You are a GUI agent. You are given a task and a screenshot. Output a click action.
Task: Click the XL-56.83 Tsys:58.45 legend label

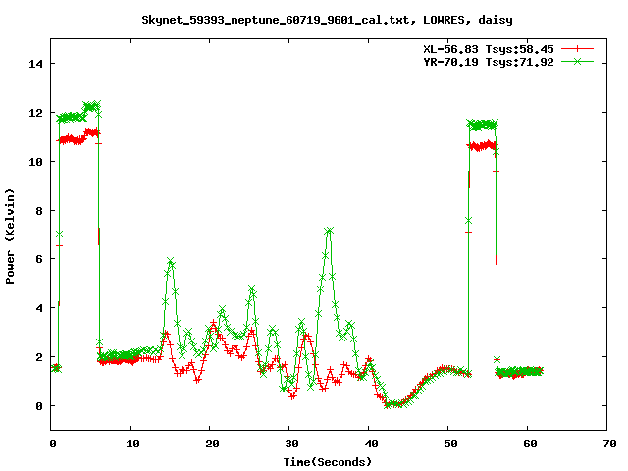[x=489, y=49]
